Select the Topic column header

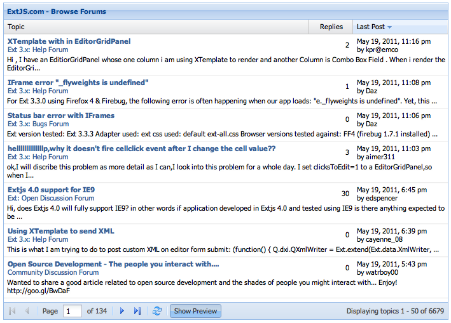156,27
